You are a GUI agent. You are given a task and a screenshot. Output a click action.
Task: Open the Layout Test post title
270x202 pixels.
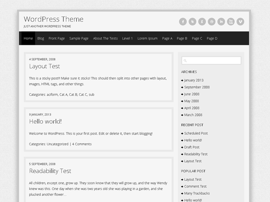[45, 66]
